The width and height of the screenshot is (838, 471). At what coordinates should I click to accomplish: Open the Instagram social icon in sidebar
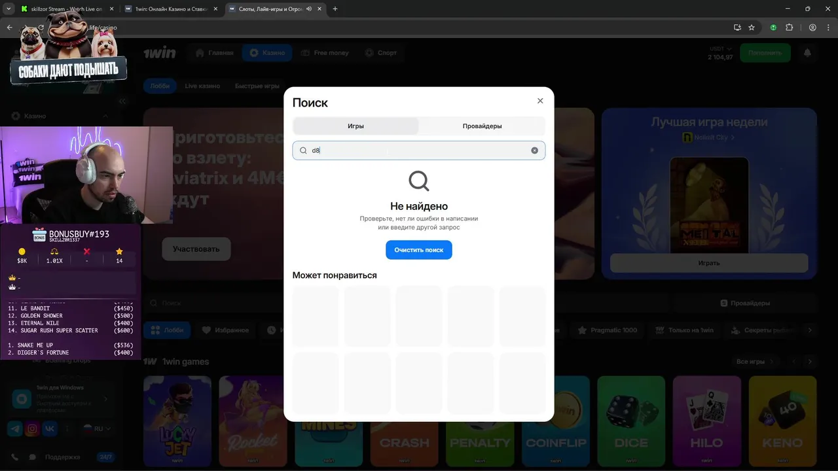click(32, 429)
